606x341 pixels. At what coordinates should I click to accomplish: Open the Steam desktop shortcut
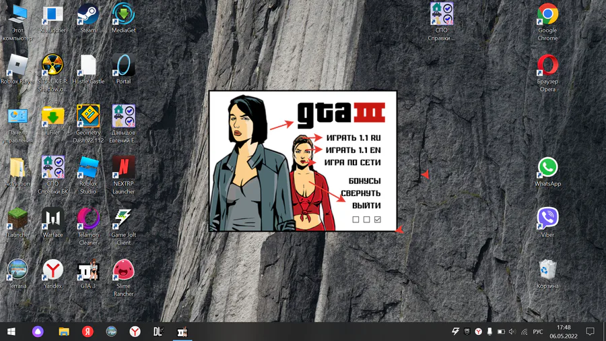(88, 18)
